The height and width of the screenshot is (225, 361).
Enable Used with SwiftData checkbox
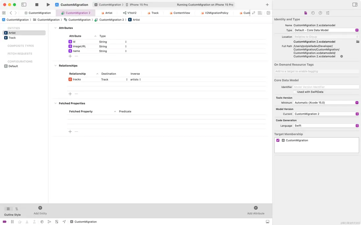tap(295, 92)
